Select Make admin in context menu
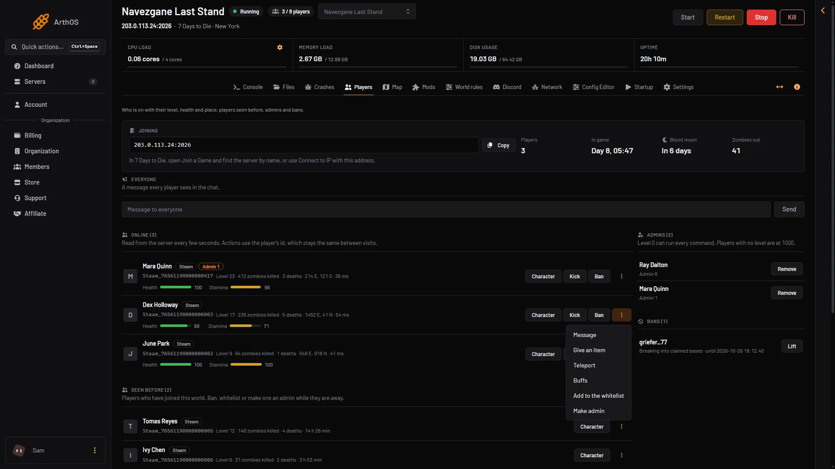This screenshot has height=469, width=835. (598, 411)
